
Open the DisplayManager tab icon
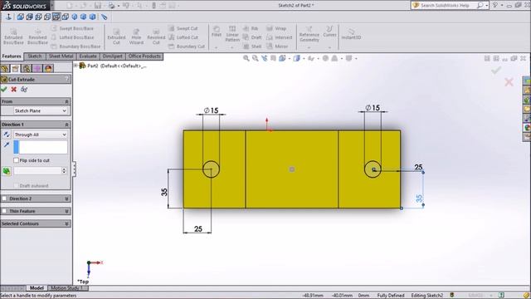48,68
